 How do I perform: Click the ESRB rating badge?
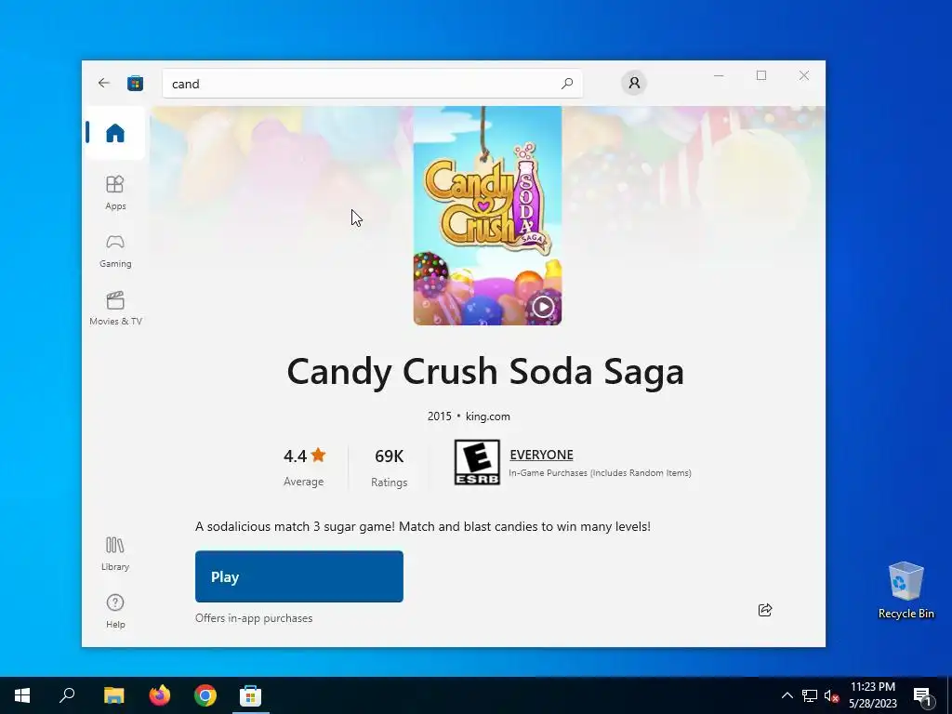coord(477,462)
